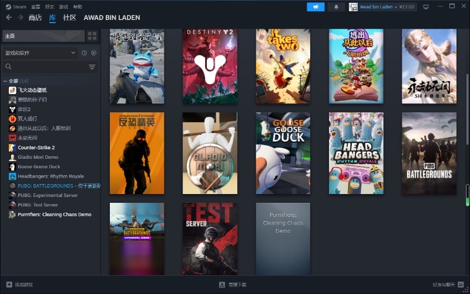Click the Gladio Mori Demo sidebar icon

(x=12, y=157)
